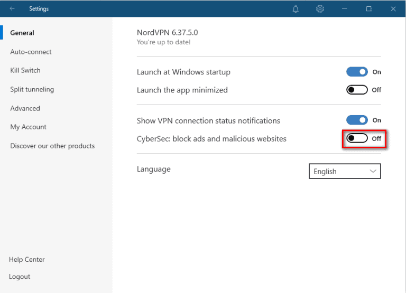
Task: Close the NordVPN Settings window
Action: (393, 8)
